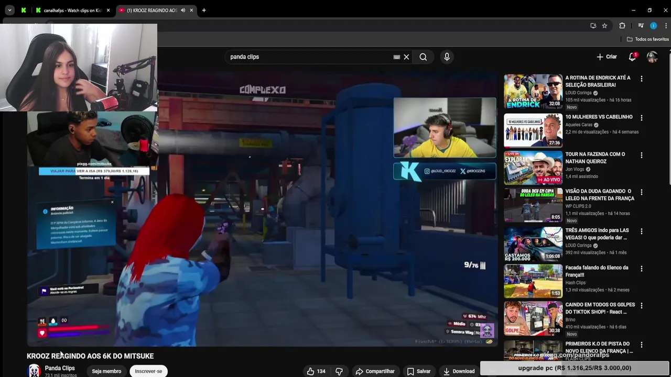
Task: Open a new browser tab
Action: 204,10
